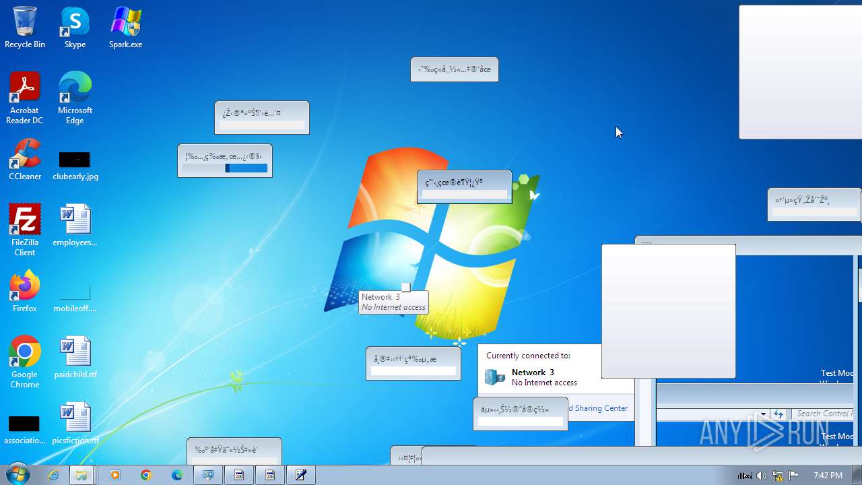Select the Microsoft Edge desktop shortcut
This screenshot has height=485, width=862.
(75, 98)
